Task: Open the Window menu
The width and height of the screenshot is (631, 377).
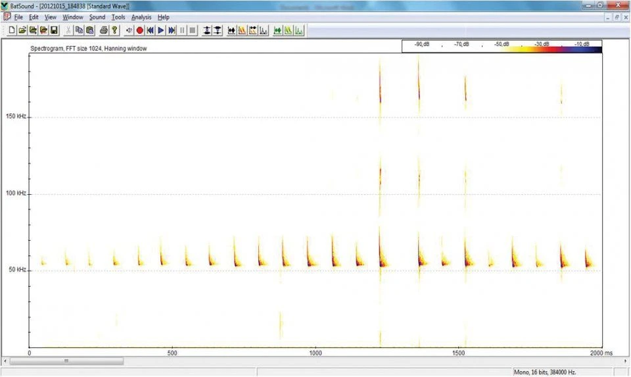Action: (x=73, y=17)
